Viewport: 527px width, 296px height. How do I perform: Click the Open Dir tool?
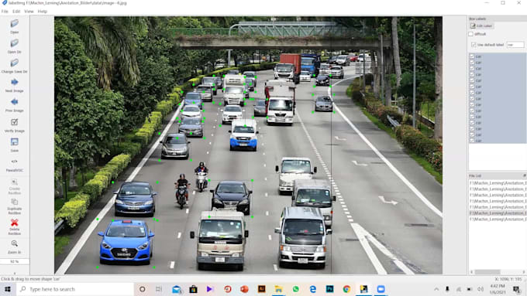pyautogui.click(x=15, y=46)
